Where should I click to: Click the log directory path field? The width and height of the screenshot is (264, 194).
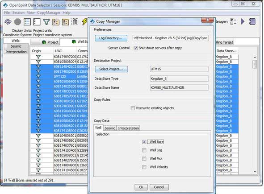[170, 38]
